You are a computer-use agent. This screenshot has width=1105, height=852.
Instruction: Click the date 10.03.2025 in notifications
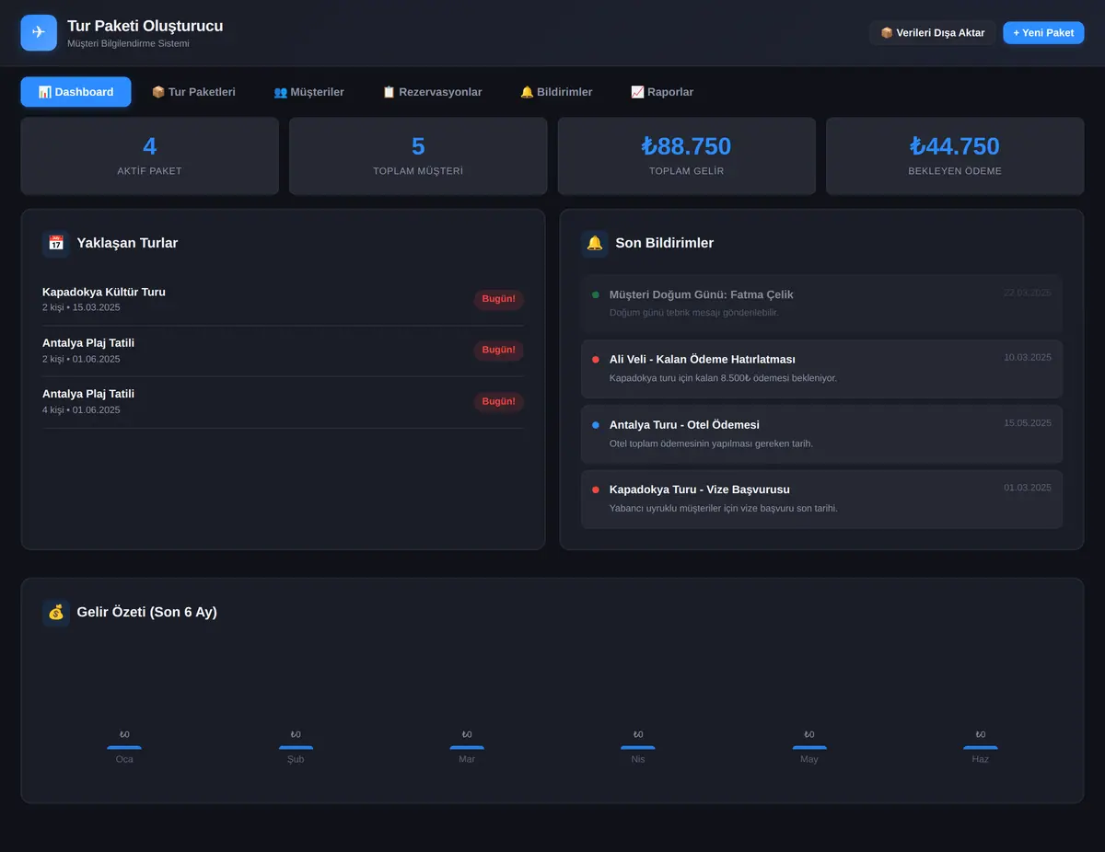coord(1027,357)
